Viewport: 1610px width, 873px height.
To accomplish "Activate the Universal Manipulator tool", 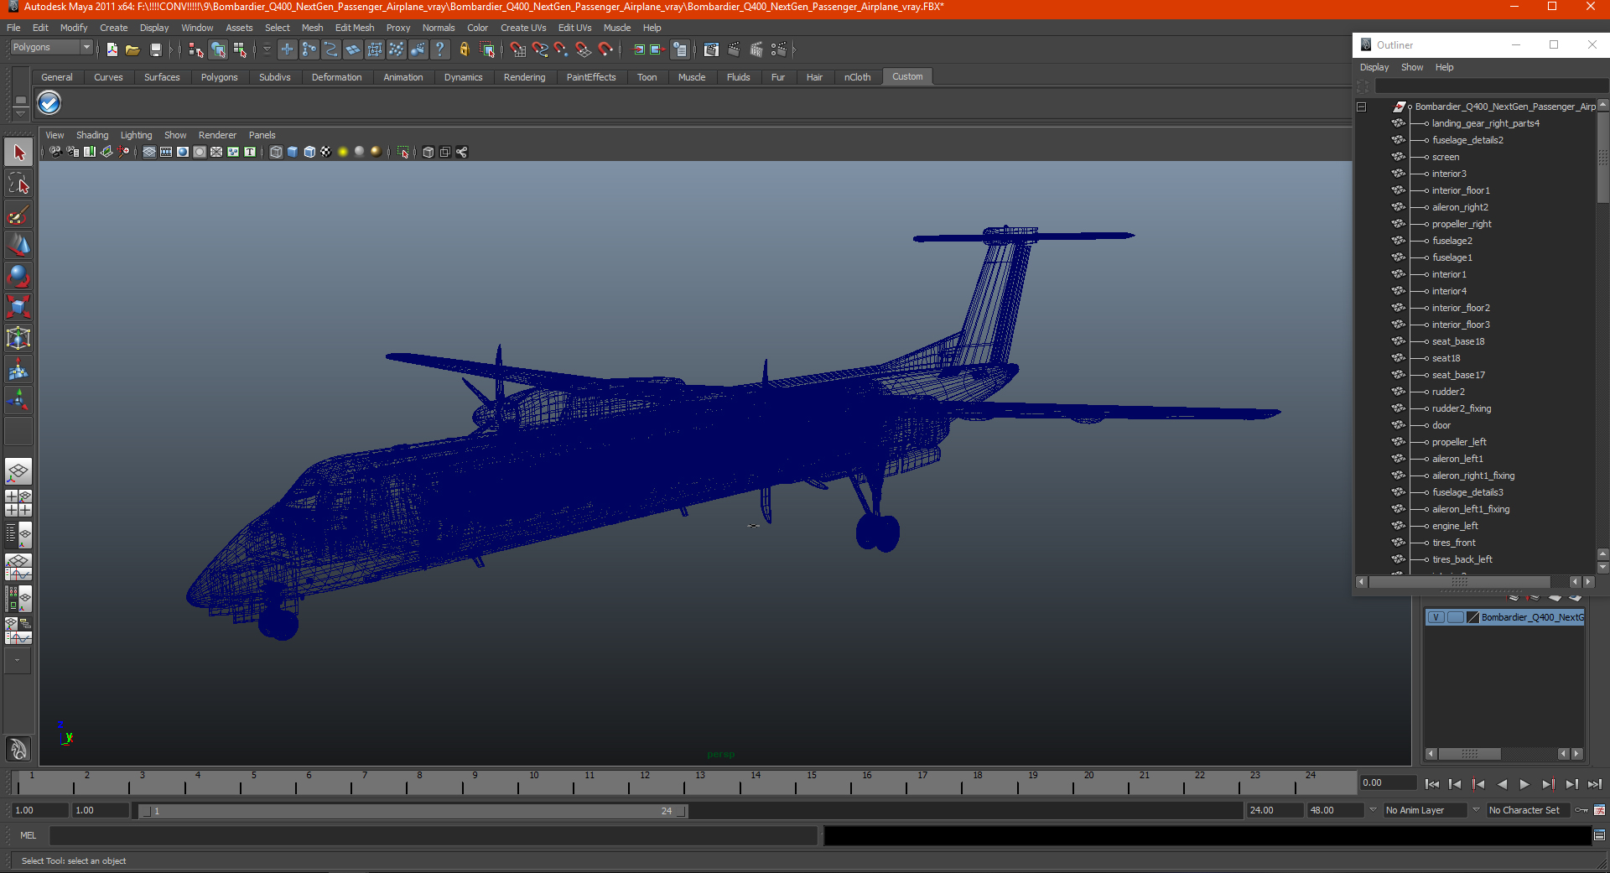I will click(x=18, y=338).
